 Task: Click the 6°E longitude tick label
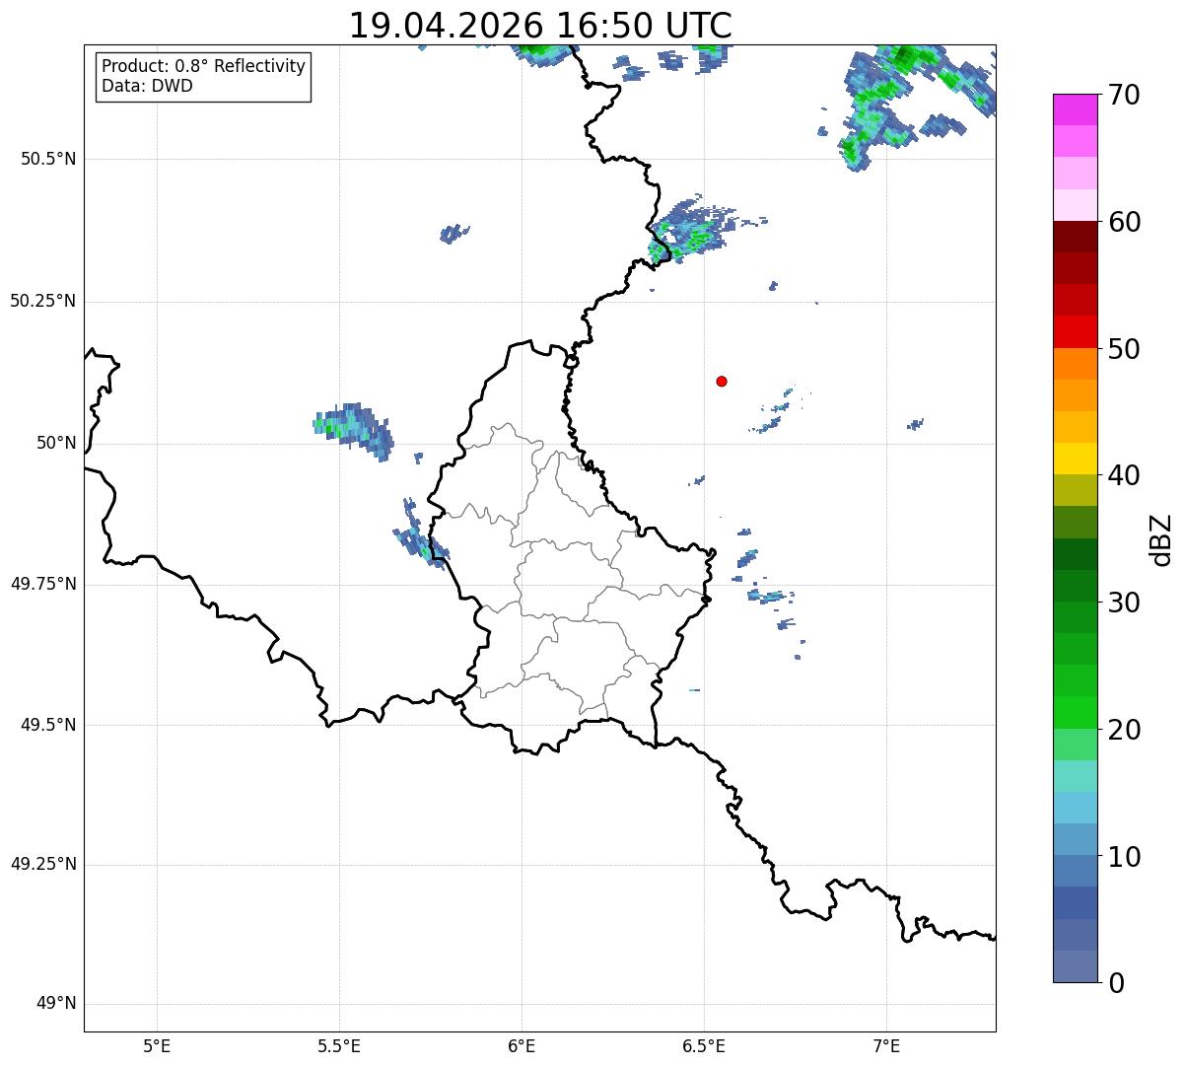tap(522, 1046)
